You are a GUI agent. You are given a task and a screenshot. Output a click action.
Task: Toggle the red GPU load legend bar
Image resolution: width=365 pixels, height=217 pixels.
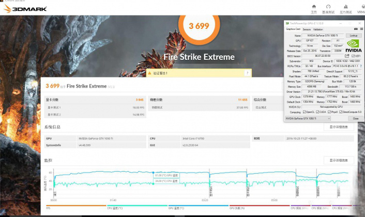[260, 206]
